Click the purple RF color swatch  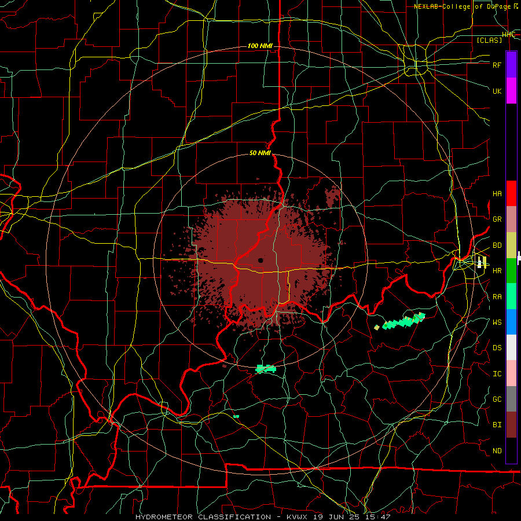pyautogui.click(x=511, y=64)
